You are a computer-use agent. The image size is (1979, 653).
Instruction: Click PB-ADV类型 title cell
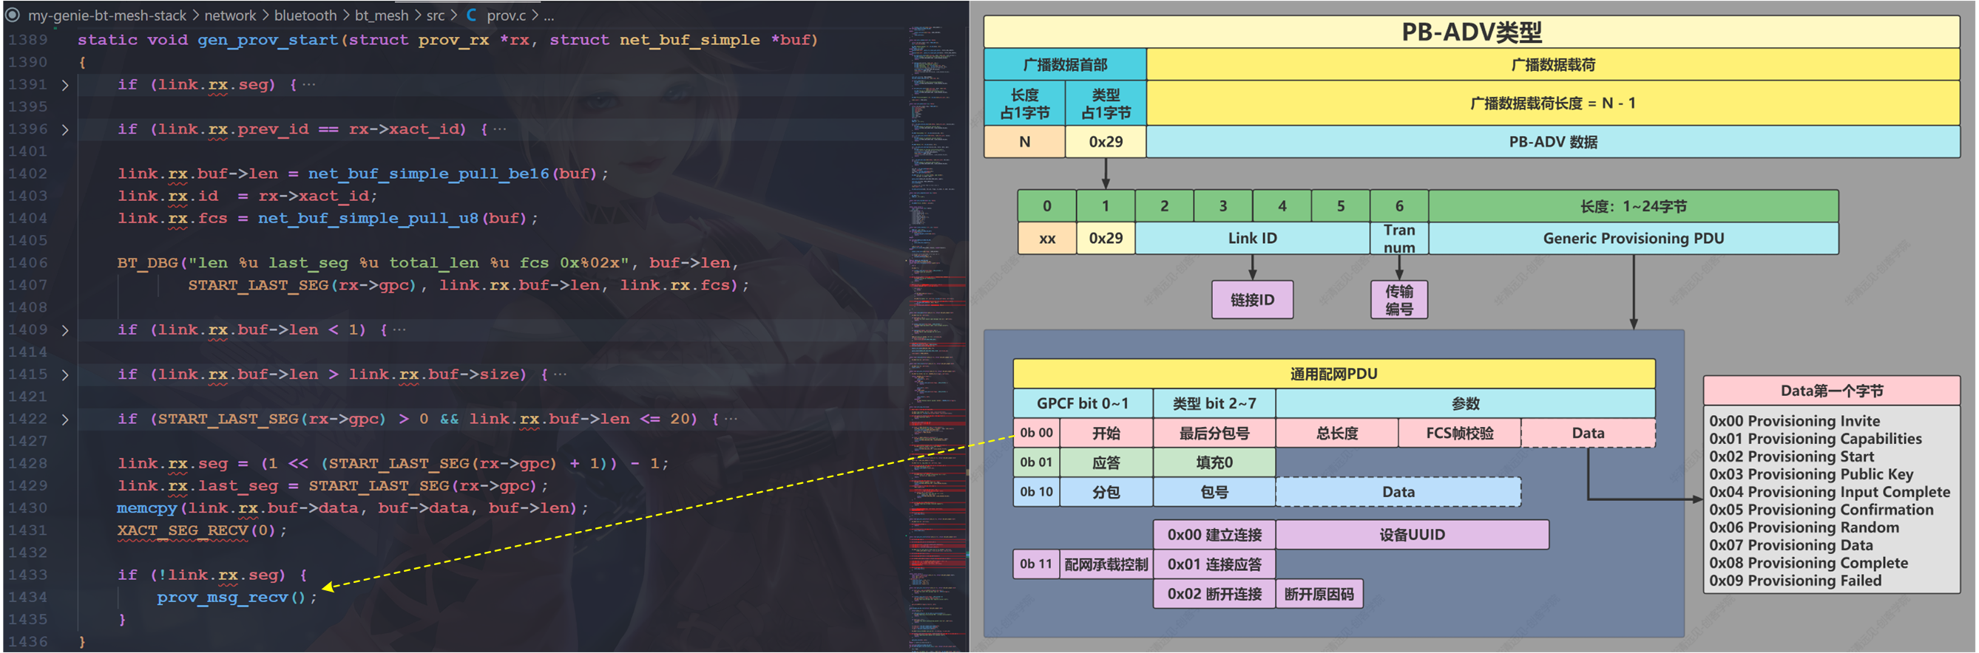pyautogui.click(x=1471, y=33)
